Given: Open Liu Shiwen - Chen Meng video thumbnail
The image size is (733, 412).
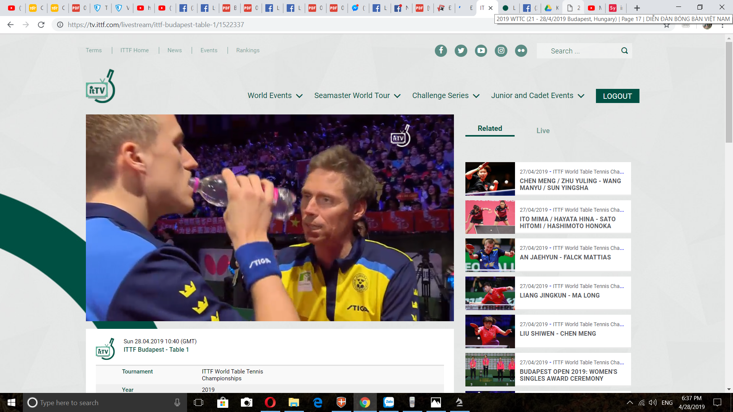Looking at the screenshot, I should coord(490,332).
